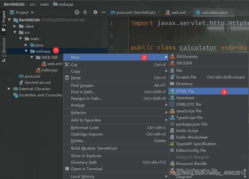The height and width of the screenshot is (179, 249).
Task: Collapse the main folder
Action: (x=21, y=38)
